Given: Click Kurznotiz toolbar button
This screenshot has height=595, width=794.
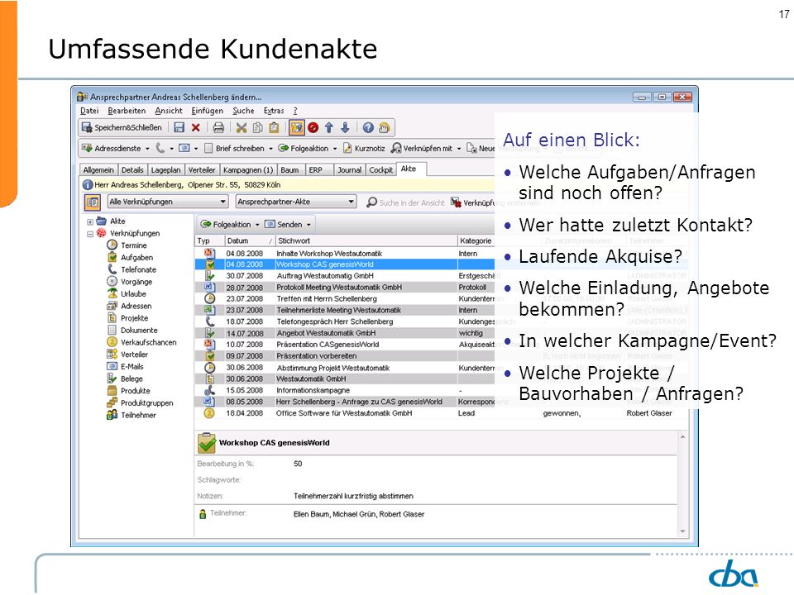Looking at the screenshot, I should coord(364,148).
